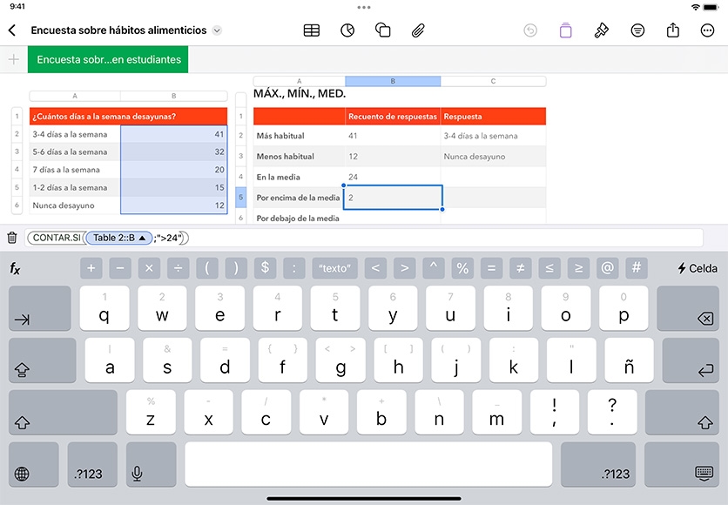This screenshot has height=505, width=728.
Task: Tap the Return key
Action: click(x=691, y=360)
